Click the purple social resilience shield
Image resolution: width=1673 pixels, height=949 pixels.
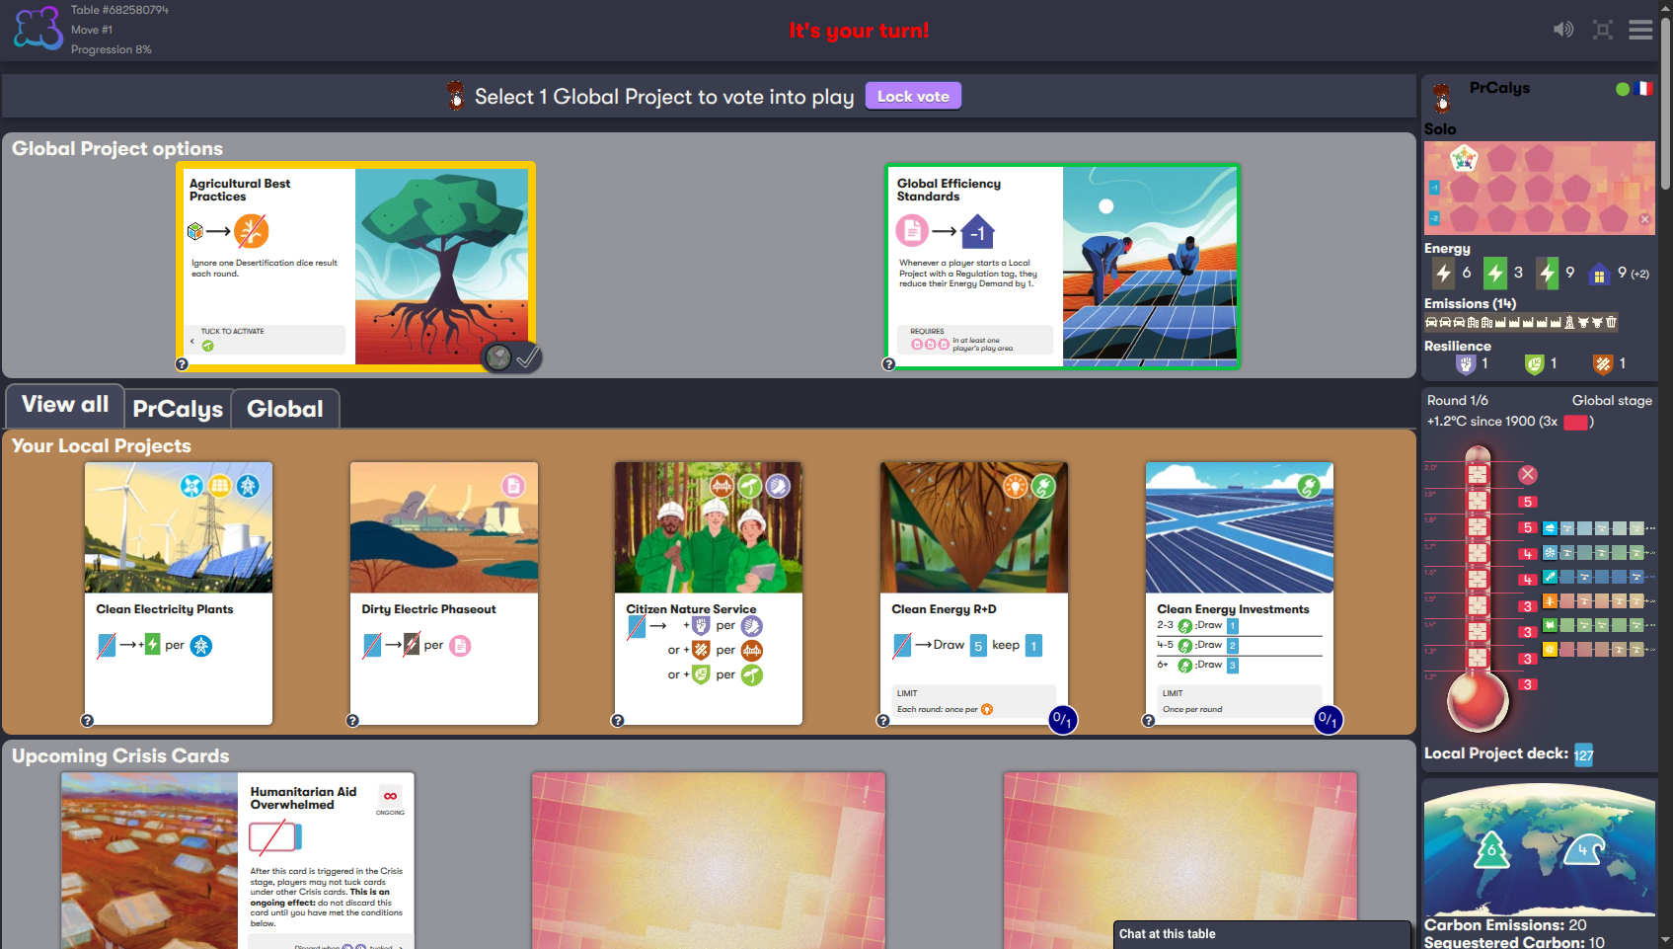point(1466,364)
